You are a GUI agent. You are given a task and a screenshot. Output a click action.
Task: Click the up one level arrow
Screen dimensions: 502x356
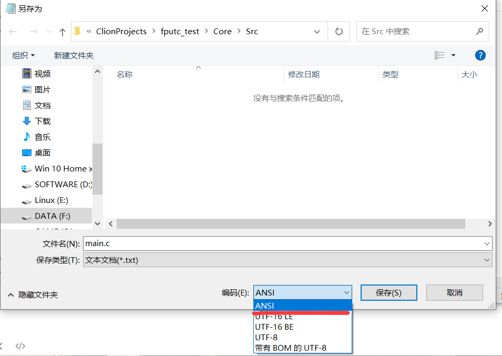click(x=63, y=32)
